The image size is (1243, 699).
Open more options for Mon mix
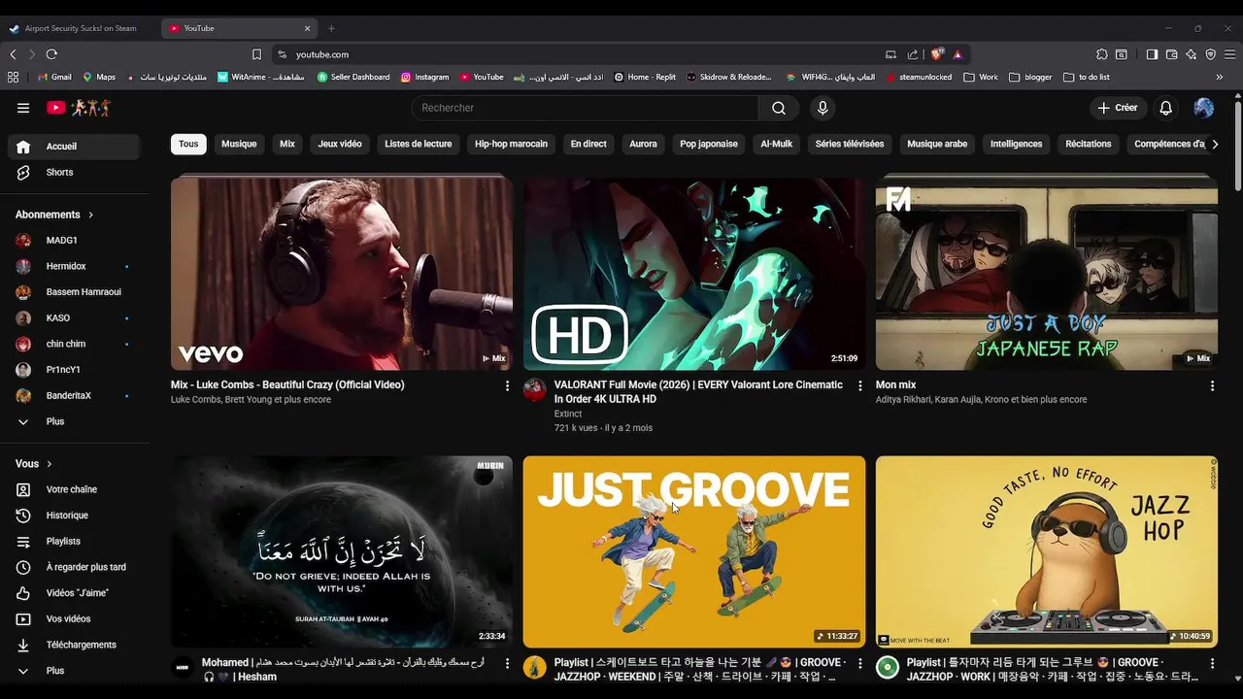click(x=1212, y=385)
